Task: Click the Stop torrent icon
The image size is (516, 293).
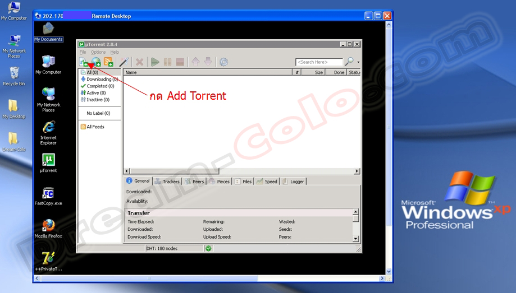Action: tap(180, 62)
